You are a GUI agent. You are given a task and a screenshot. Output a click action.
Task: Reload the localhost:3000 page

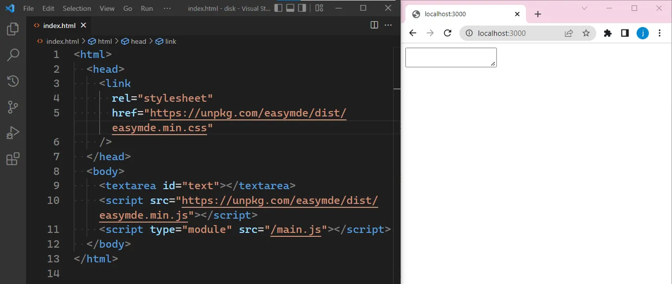[448, 33]
